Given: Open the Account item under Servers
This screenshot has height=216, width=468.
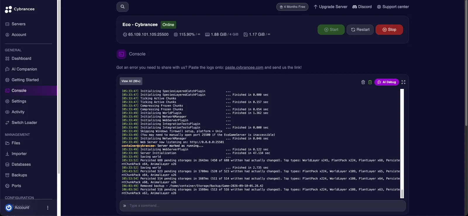Looking at the screenshot, I should (28, 35).
